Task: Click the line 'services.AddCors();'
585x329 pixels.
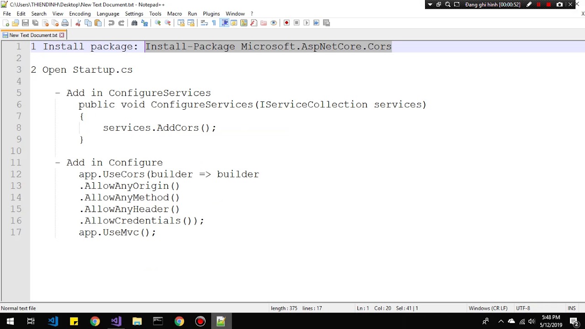Action: coord(160,127)
